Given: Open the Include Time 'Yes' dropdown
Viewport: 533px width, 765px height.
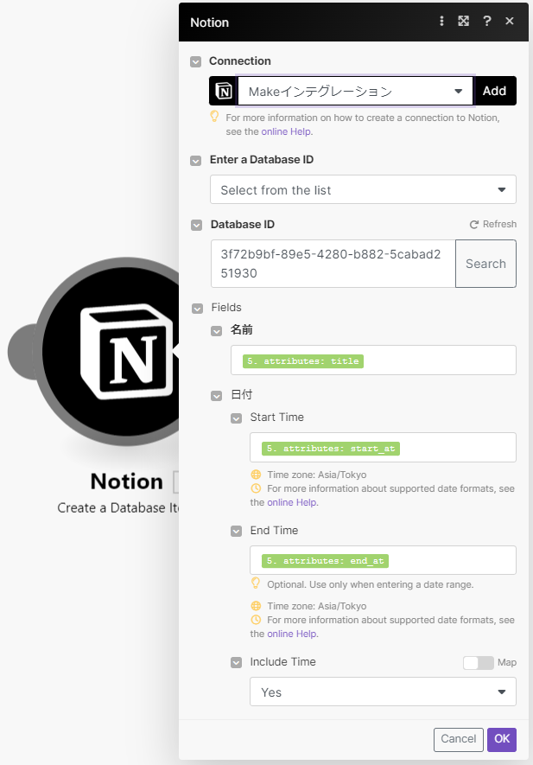Looking at the screenshot, I should click(x=383, y=692).
